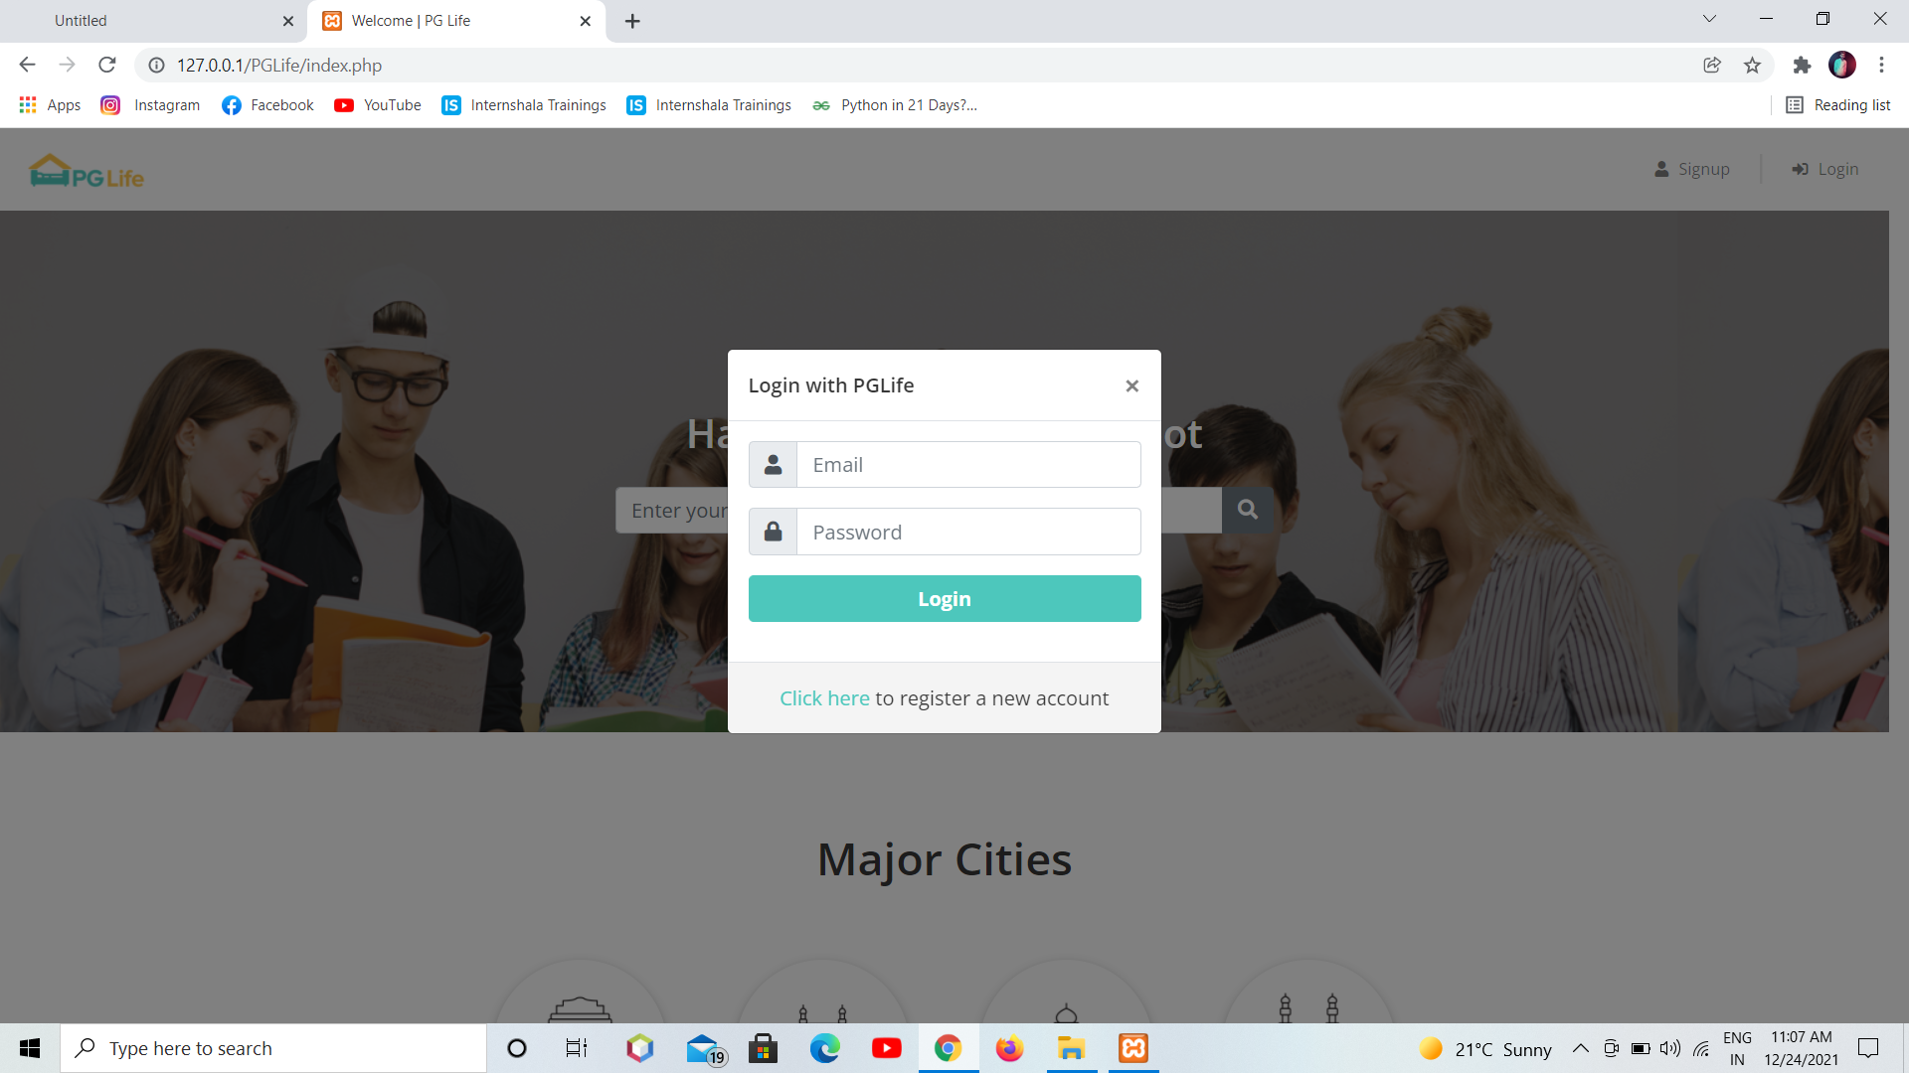The image size is (1909, 1073).
Task: Click the share icon in the address bar
Action: point(1712,65)
